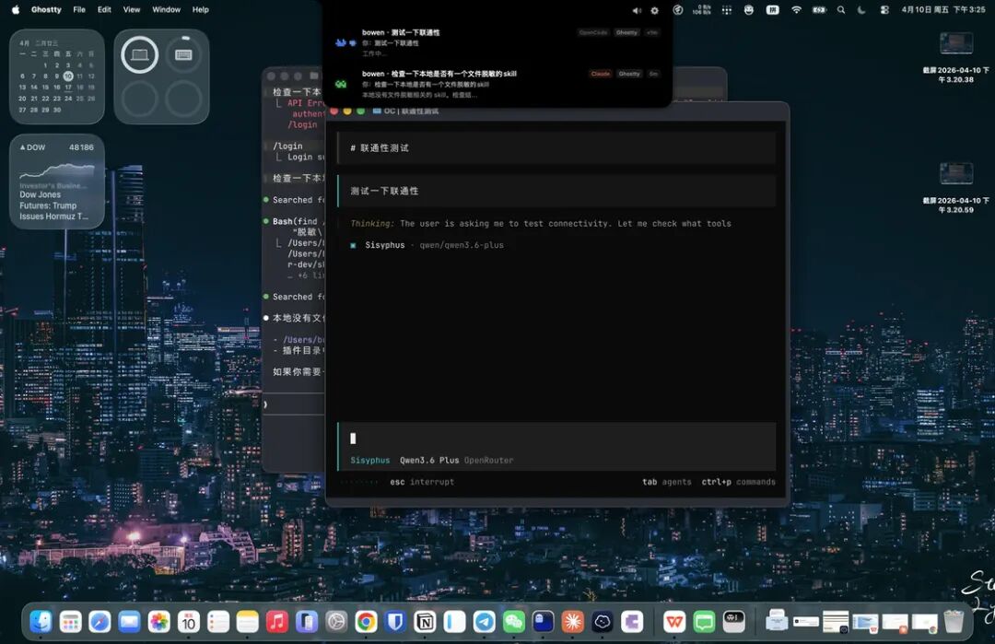
Task: Open the File menu
Action: [79, 9]
